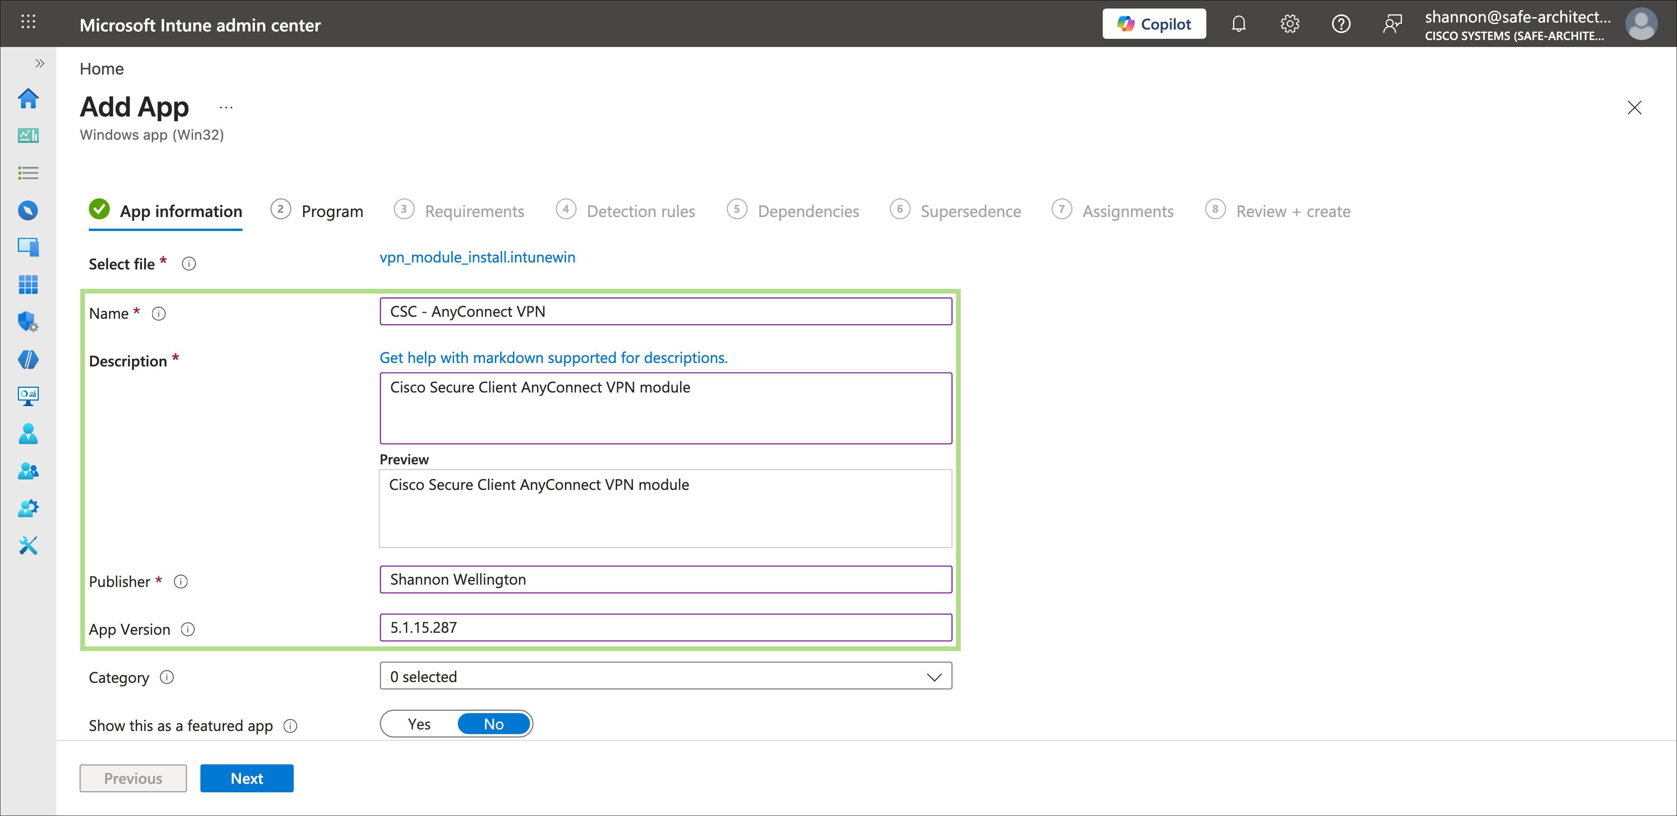This screenshot has width=1677, height=816.
Task: Open All services list icon
Action: (x=28, y=173)
